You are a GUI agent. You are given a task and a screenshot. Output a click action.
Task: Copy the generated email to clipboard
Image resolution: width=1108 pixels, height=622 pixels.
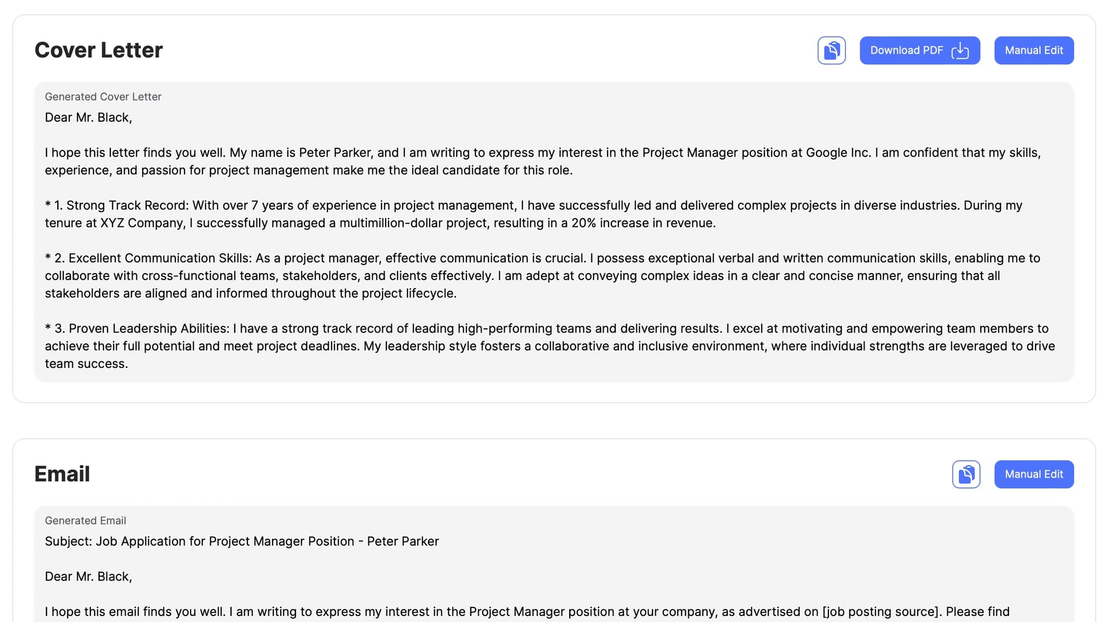pos(966,474)
